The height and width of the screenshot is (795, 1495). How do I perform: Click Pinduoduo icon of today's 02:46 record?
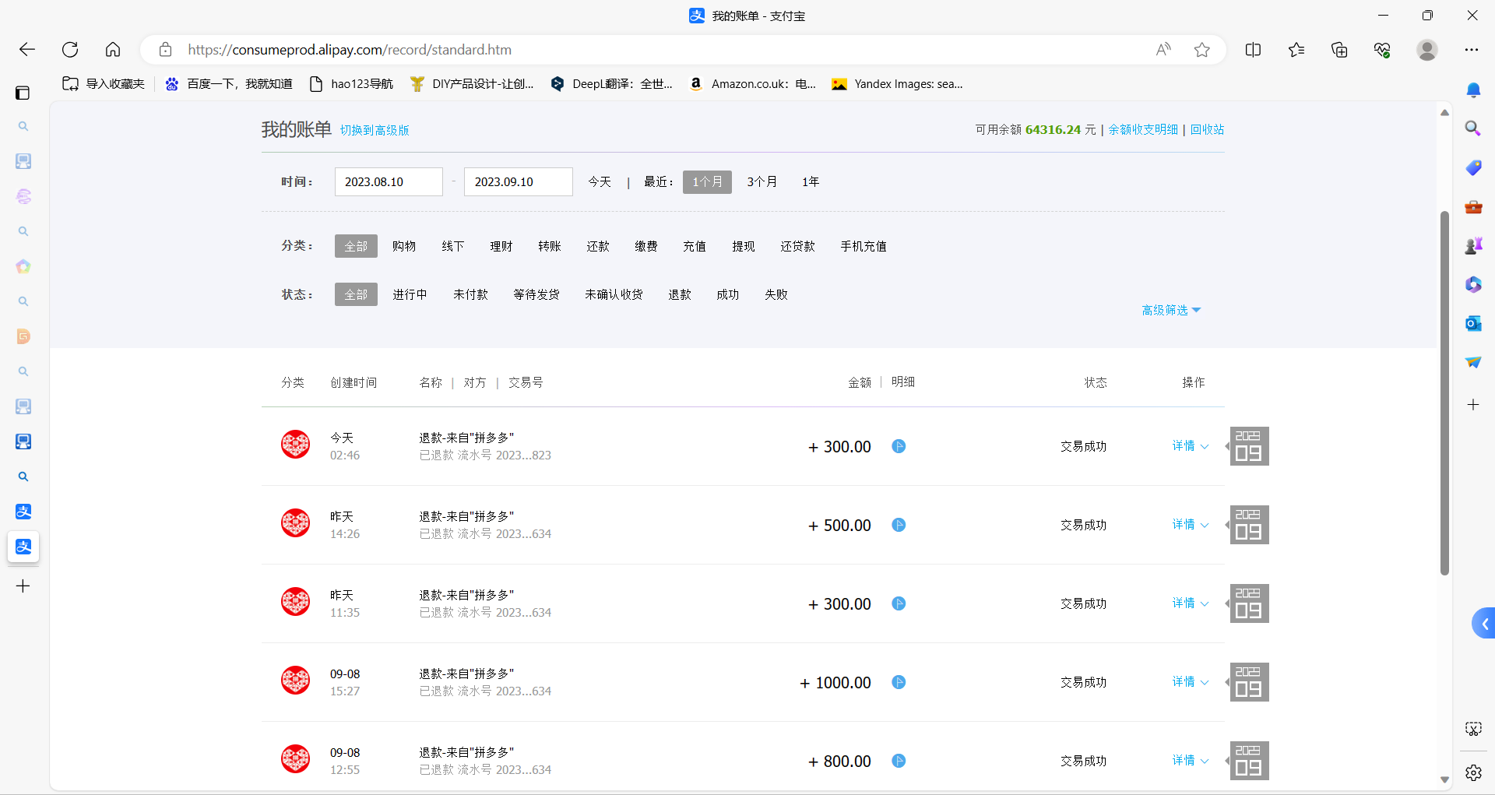coord(295,445)
